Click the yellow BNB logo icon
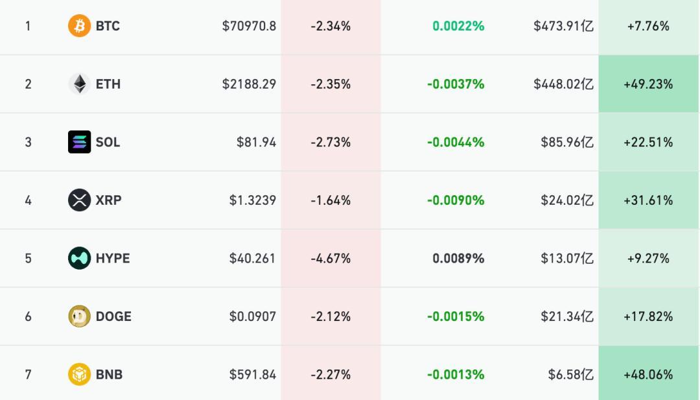Viewport: 700px width, 400px height. (x=79, y=374)
